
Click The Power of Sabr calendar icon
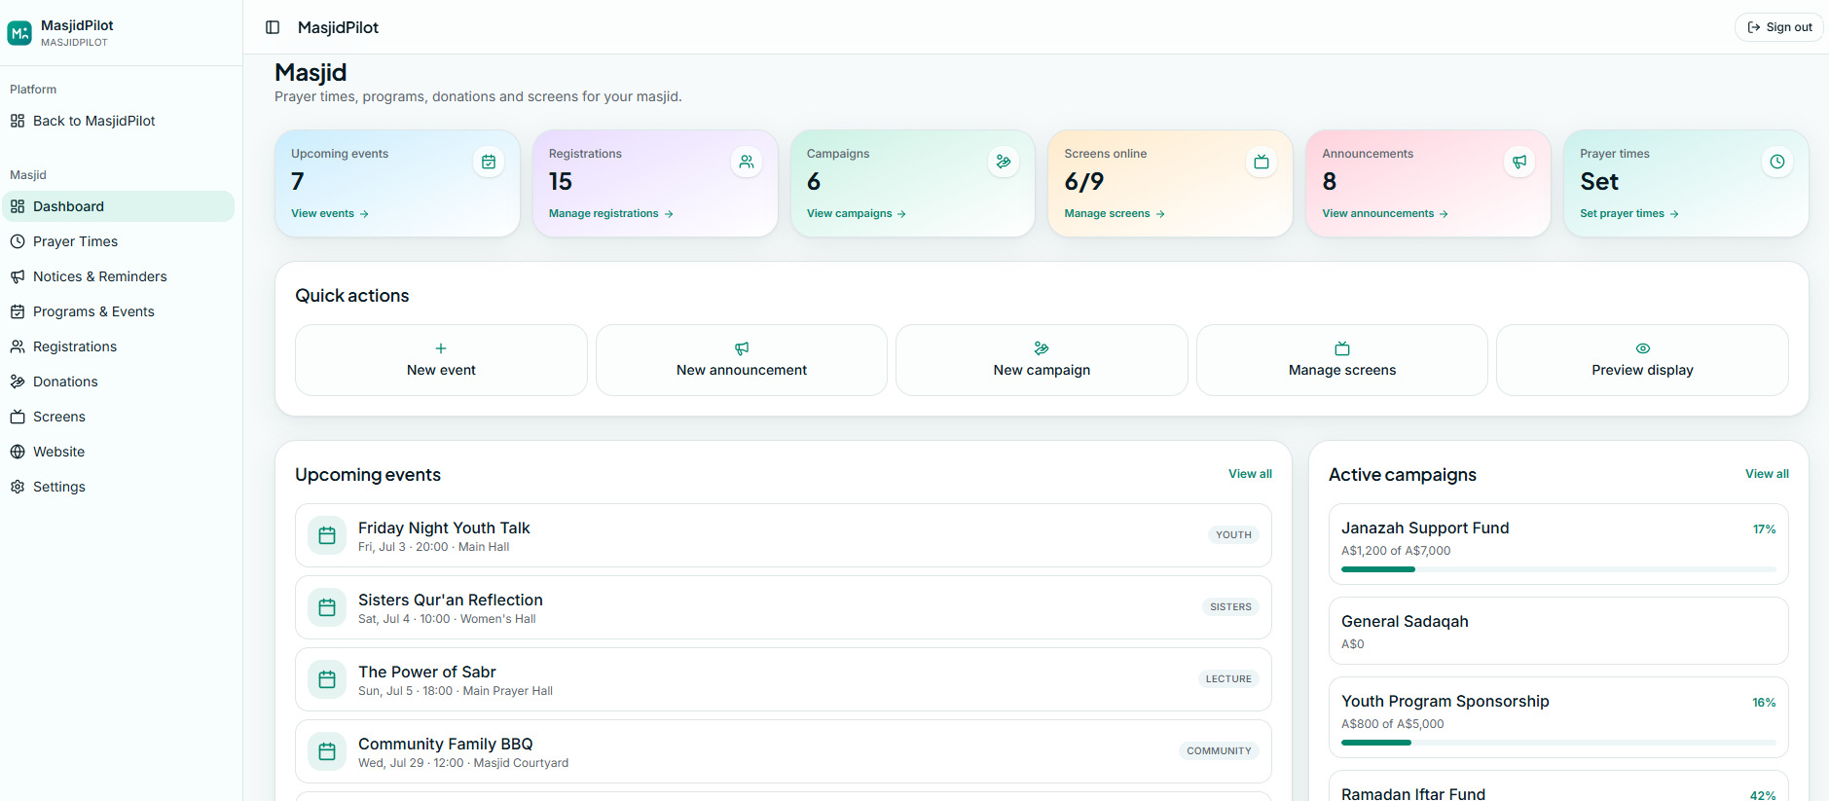[x=327, y=679]
